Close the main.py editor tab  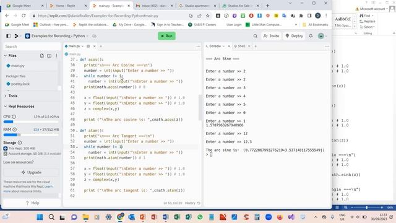tap(94, 46)
